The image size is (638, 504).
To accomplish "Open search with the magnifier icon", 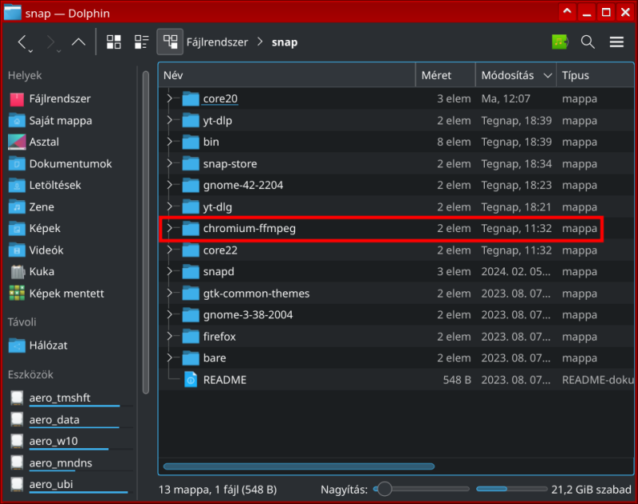I will [x=588, y=41].
